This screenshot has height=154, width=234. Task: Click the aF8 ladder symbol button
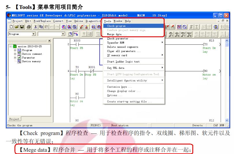point(189,34)
